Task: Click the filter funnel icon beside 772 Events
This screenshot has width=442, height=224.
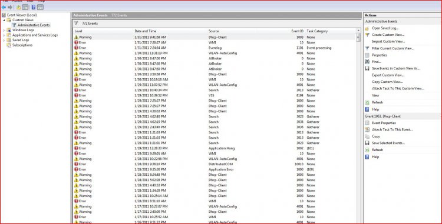Action: 76,24
